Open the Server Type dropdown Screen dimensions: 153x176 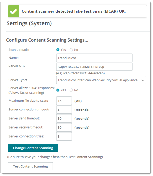[101, 80]
